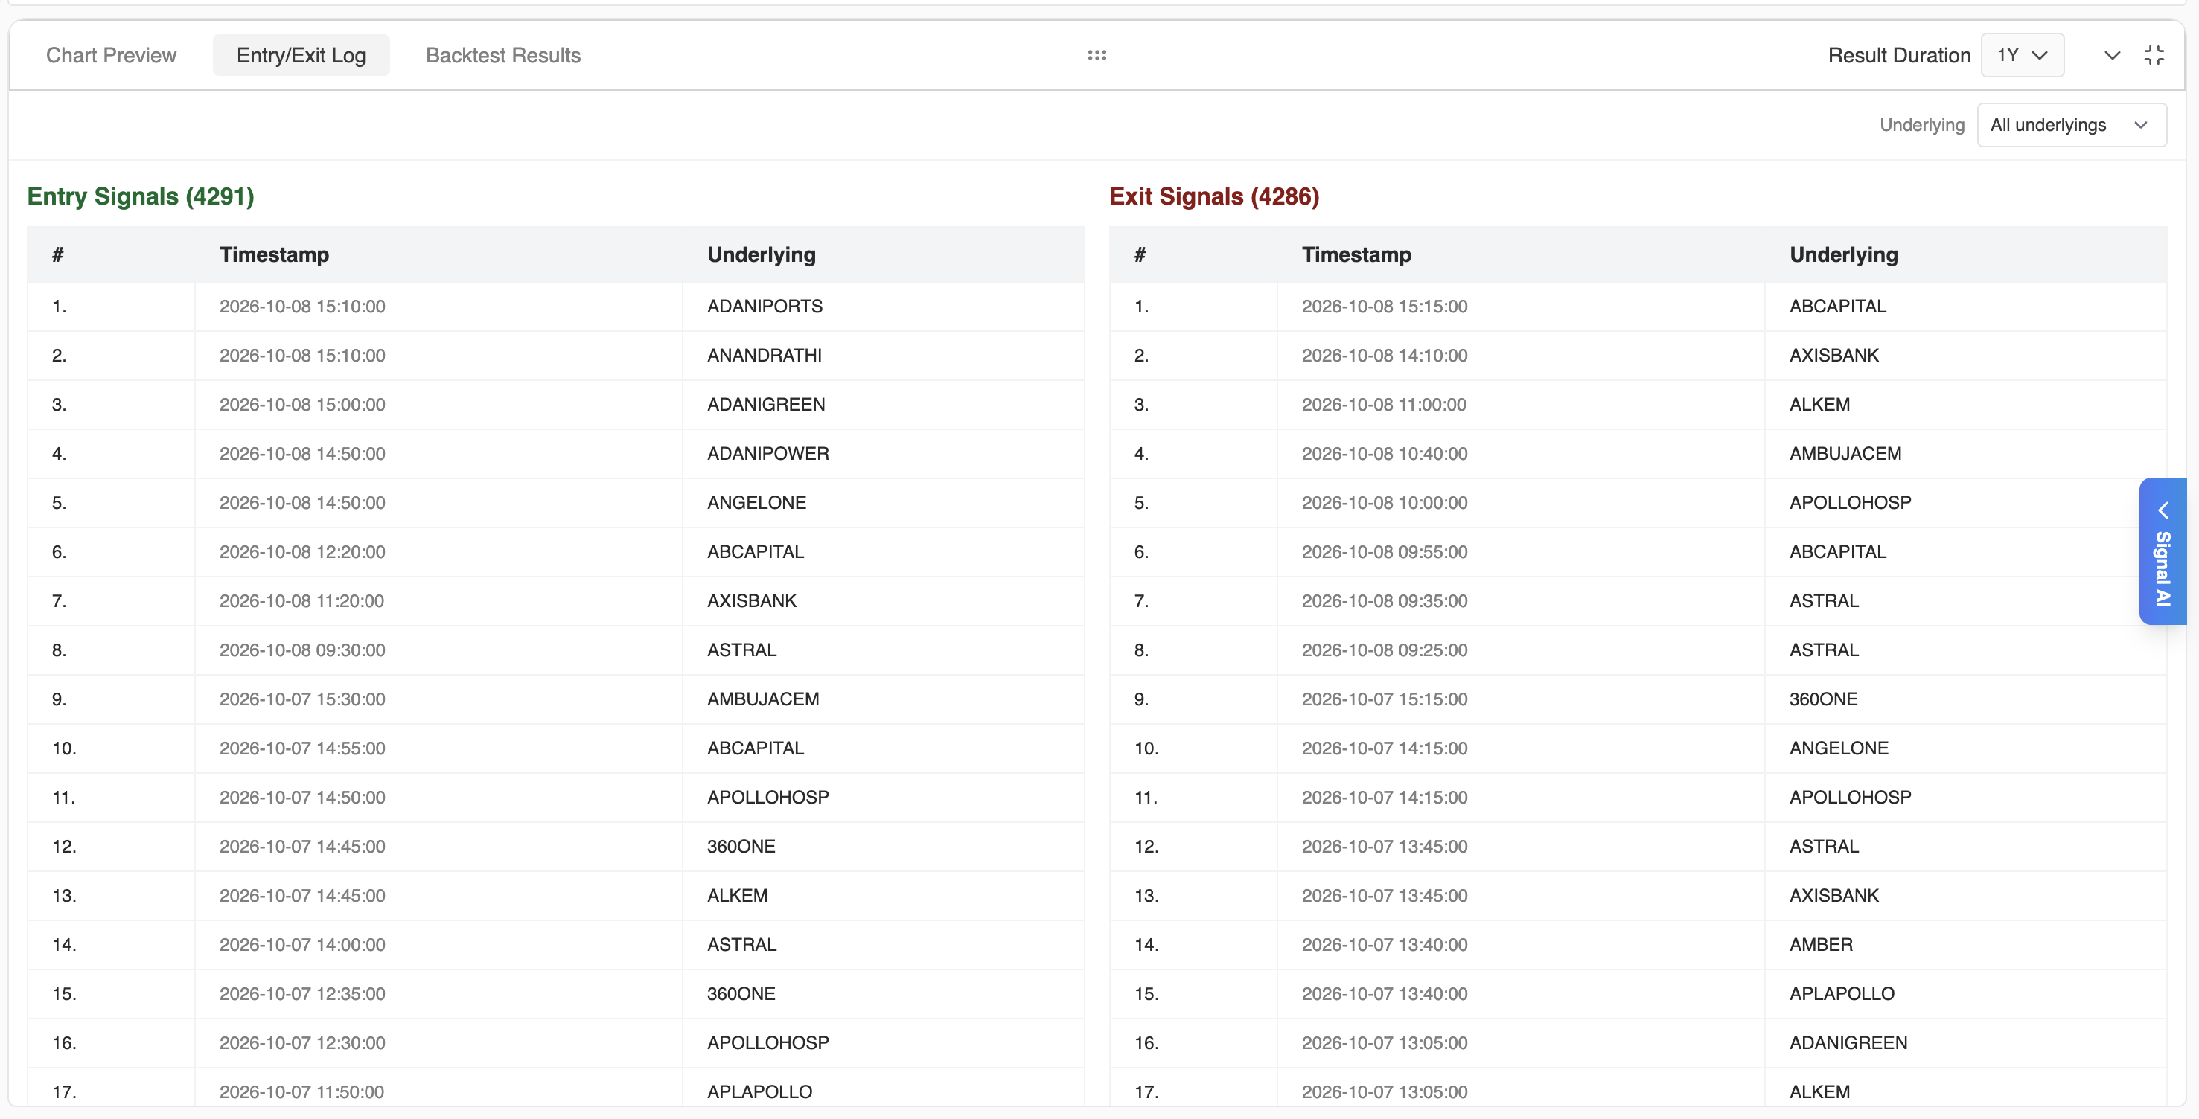Click exit timestamp 2026-10-08 09:35:00

tap(1385, 600)
